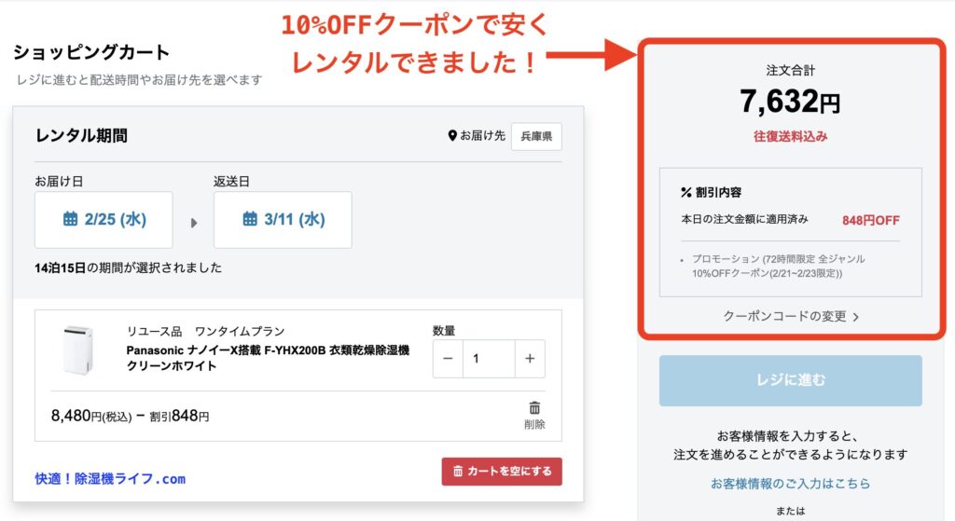Image resolution: width=955 pixels, height=521 pixels.
Task: Expand クーポンコードの変更
Action: coord(791,316)
